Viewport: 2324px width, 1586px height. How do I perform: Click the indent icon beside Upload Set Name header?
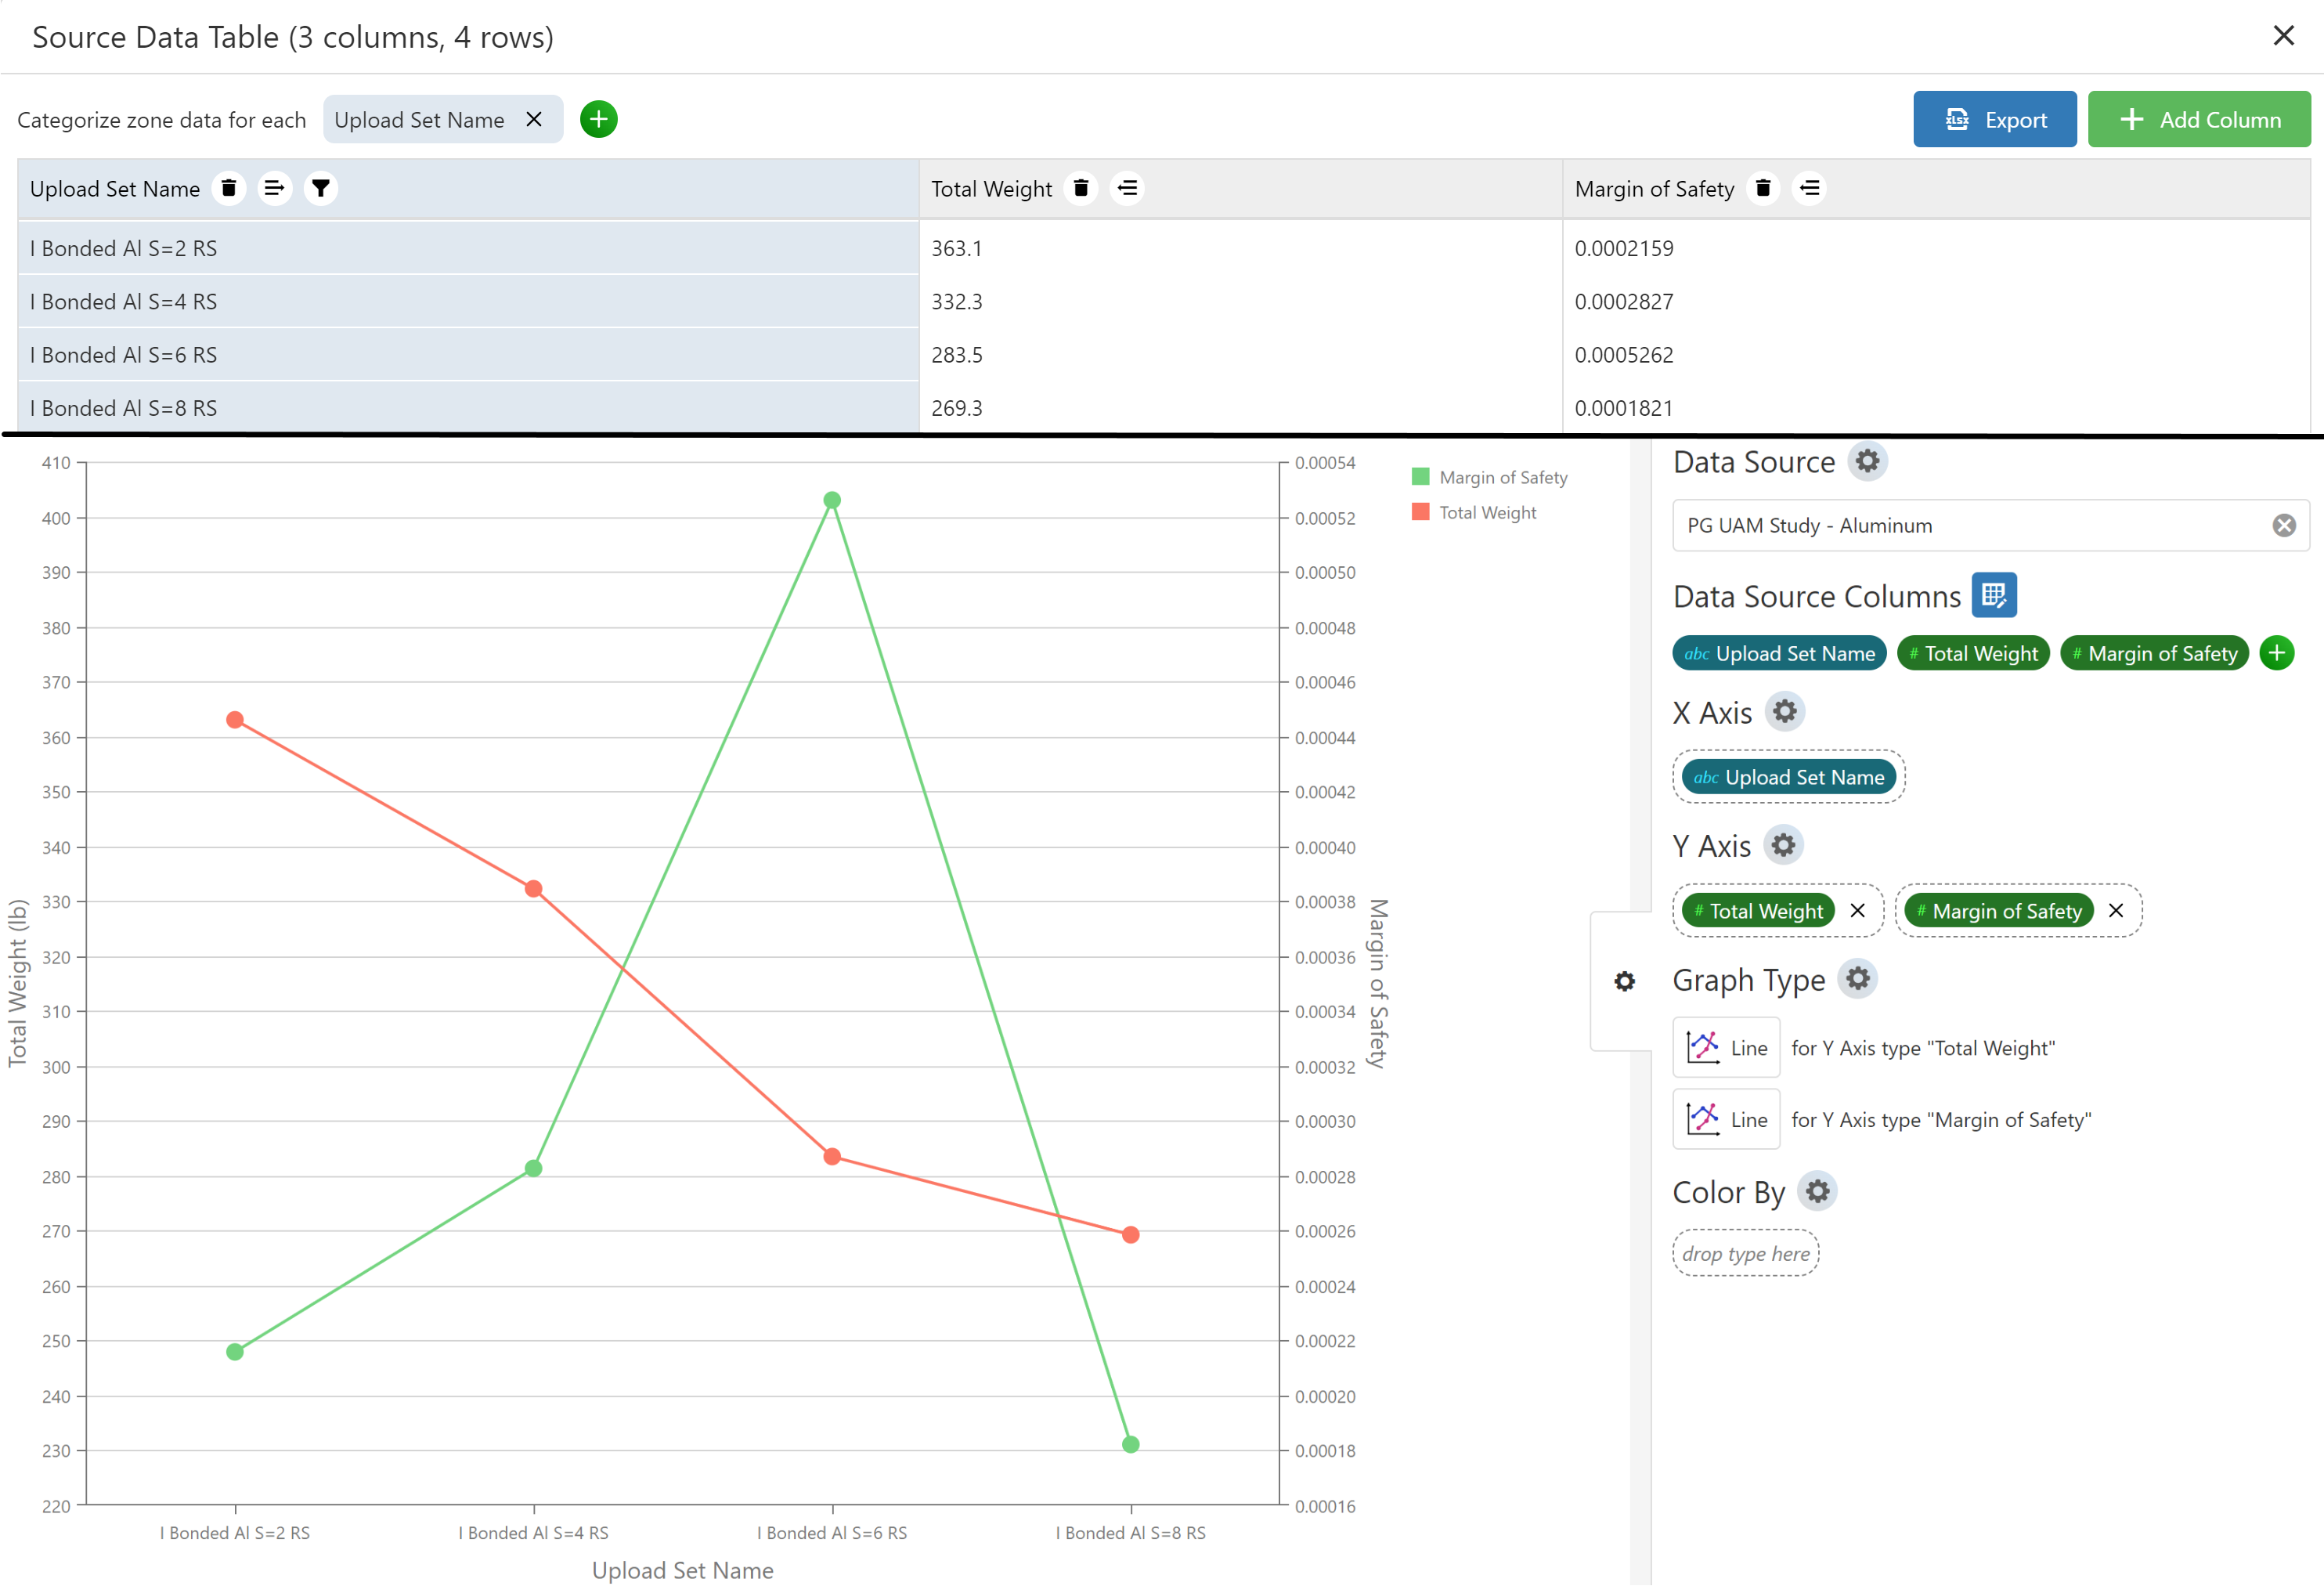point(274,188)
